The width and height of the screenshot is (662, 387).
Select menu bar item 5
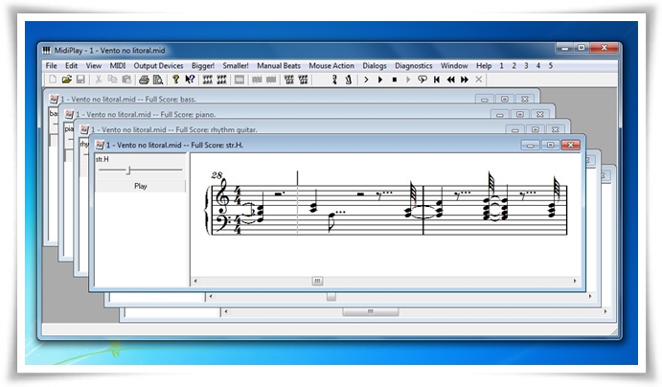[x=551, y=66]
